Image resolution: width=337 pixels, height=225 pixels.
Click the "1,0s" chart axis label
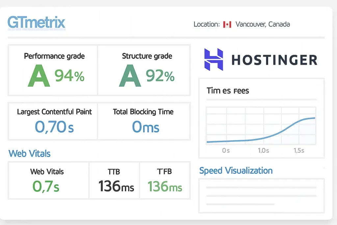click(264, 151)
